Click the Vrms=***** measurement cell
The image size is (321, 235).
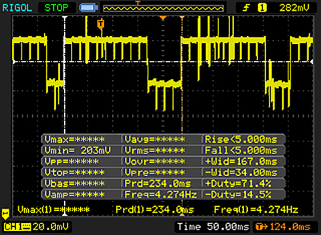(x=162, y=151)
